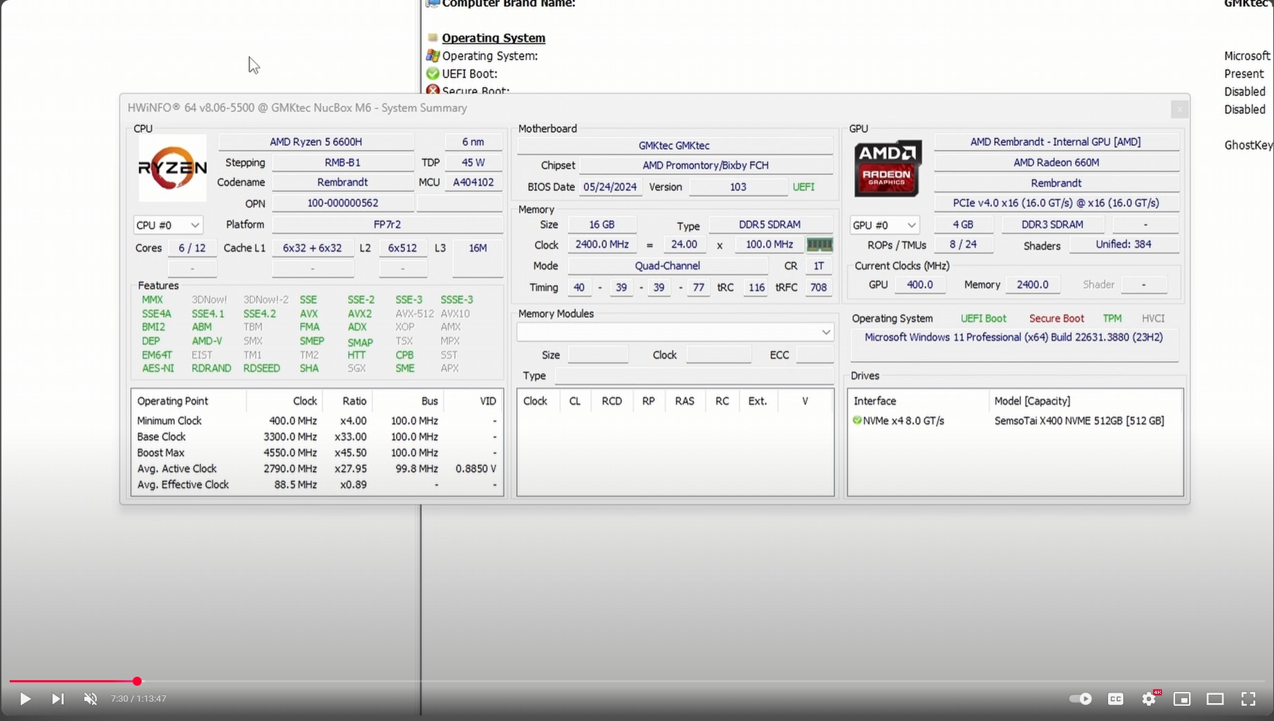This screenshot has width=1274, height=721.
Task: Click the PCIe v4.0 x16 interface field
Action: click(1056, 203)
